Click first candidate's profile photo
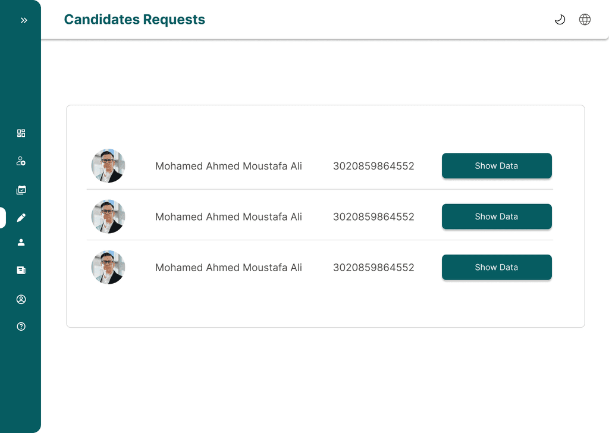This screenshot has height=433, width=609. (108, 166)
